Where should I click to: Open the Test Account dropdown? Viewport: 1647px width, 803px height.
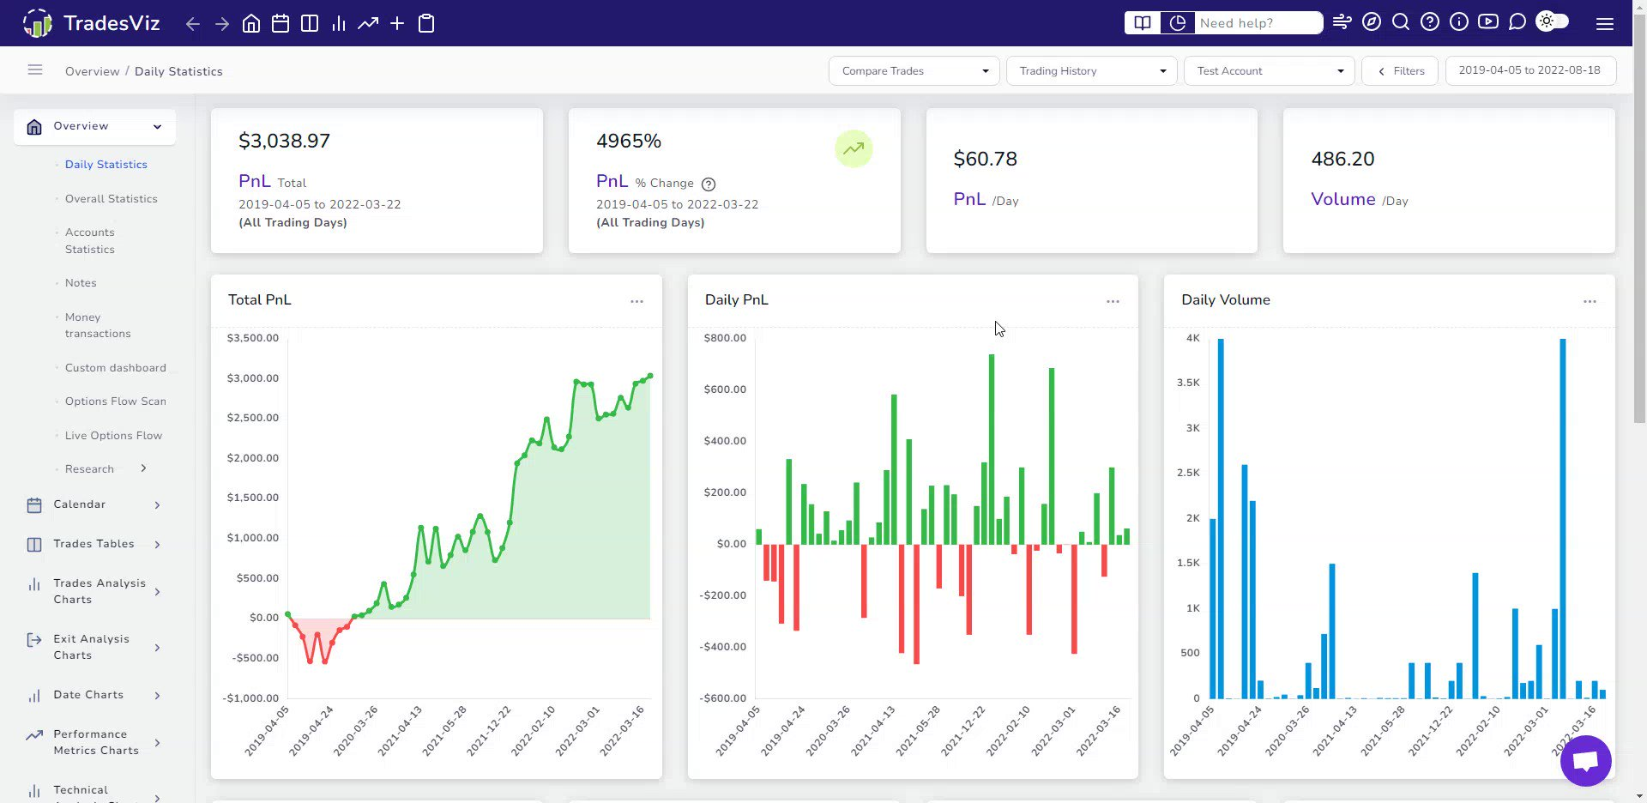1270,71
